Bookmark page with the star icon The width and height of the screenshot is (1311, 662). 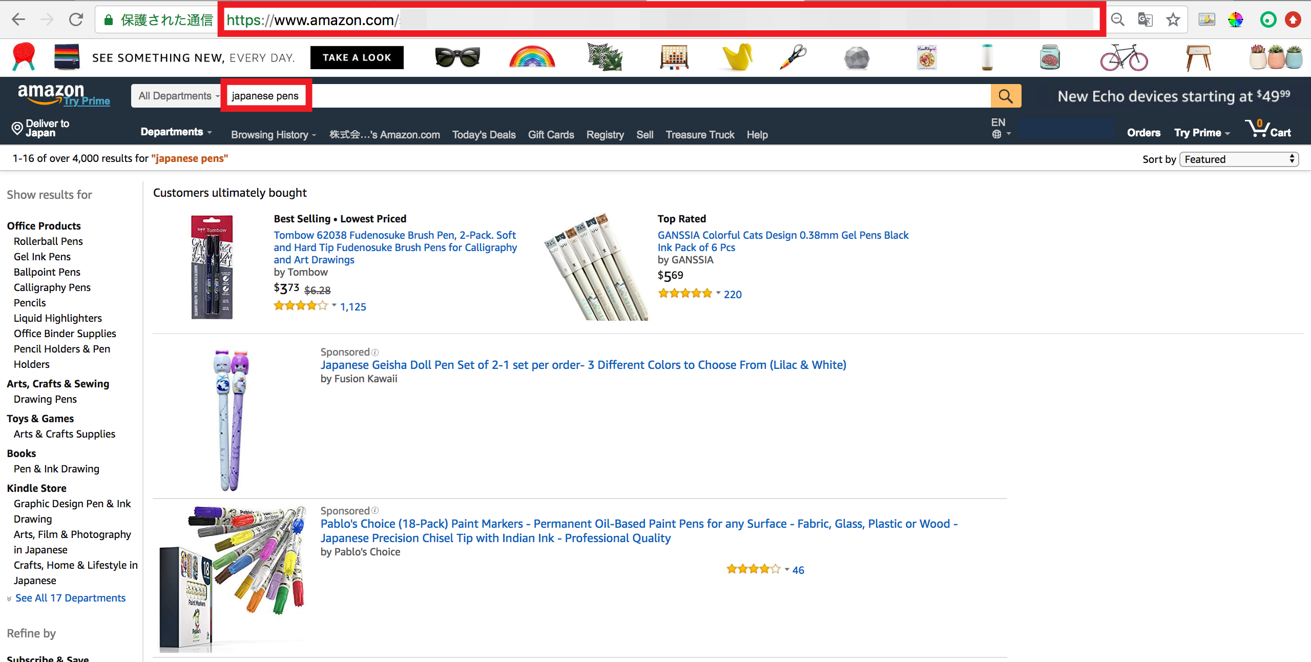1173,20
